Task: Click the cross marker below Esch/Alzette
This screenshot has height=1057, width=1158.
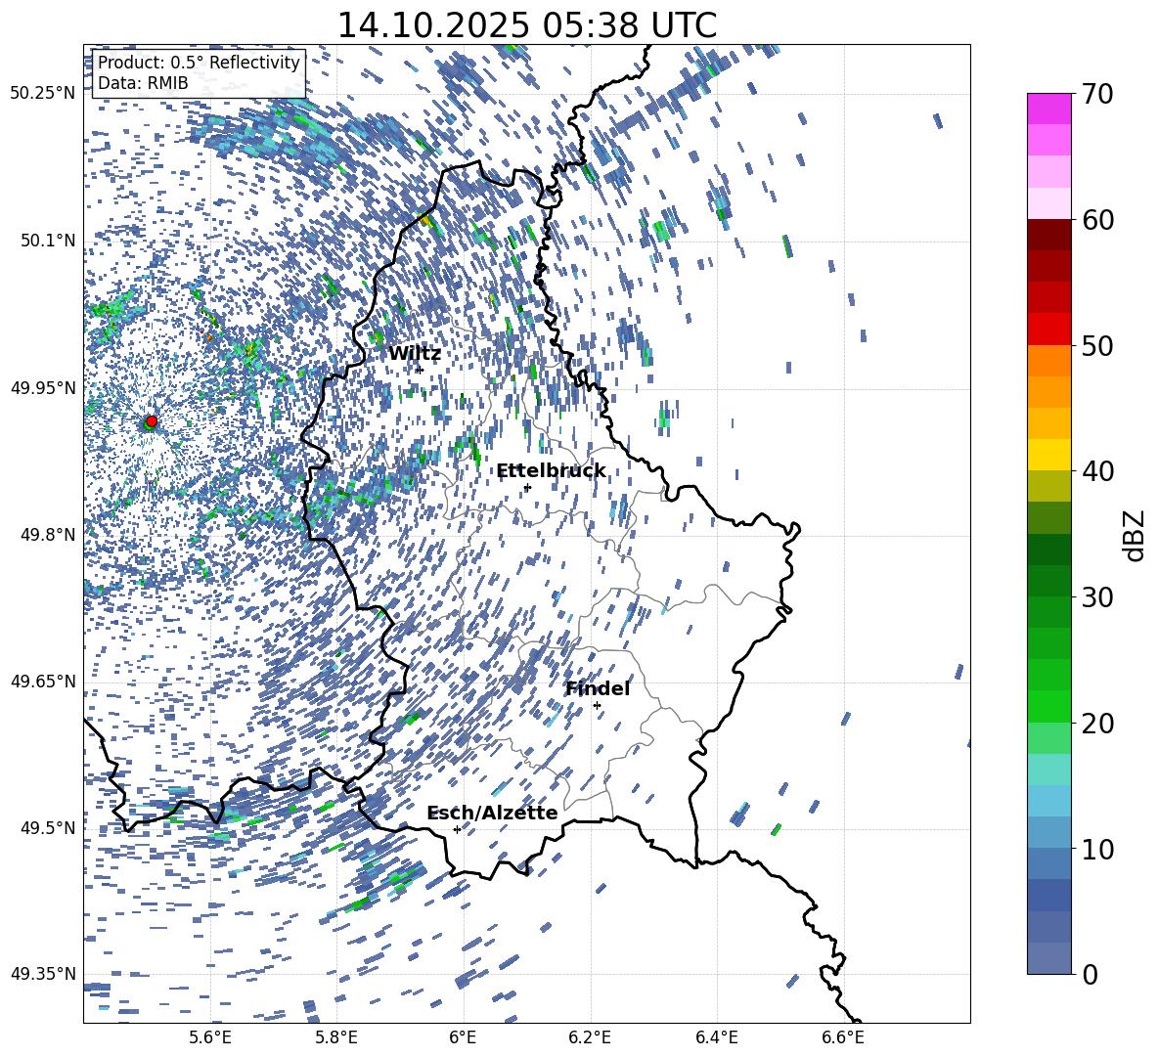Action: [457, 829]
